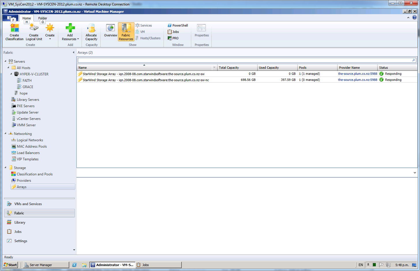Sort by Total Capacity column

pos(237,68)
